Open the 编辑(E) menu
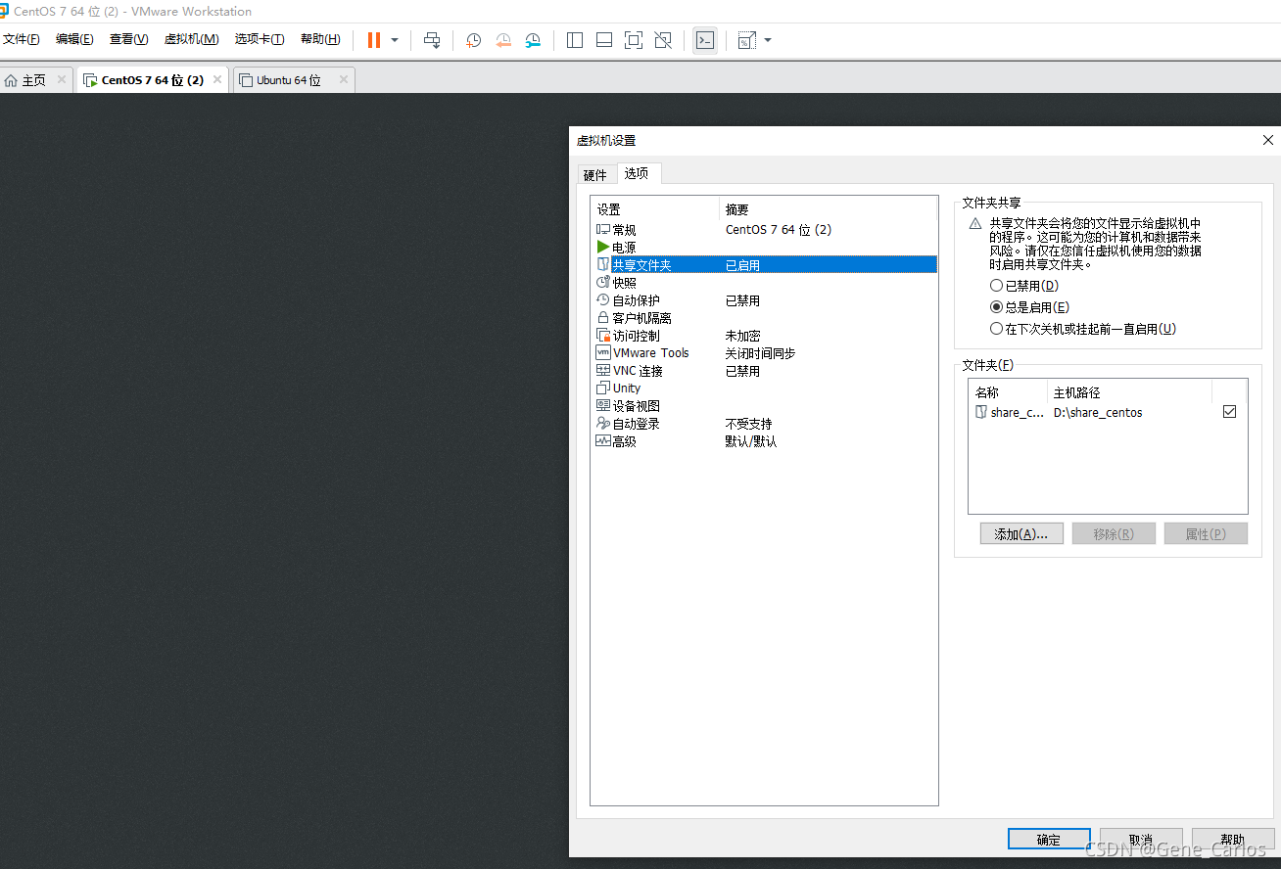Screen dimensions: 1281x869 74,39
